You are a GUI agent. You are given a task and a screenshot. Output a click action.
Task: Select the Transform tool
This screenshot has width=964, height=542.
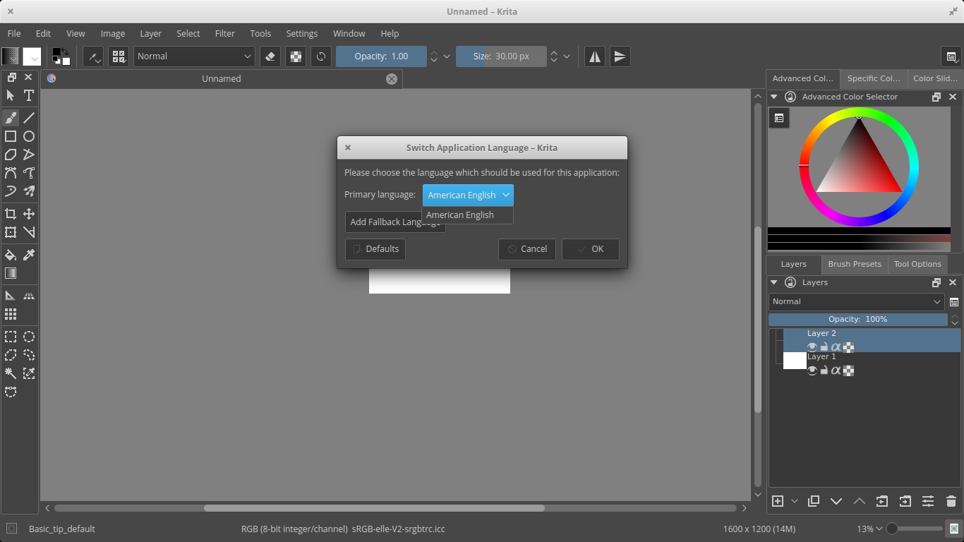tap(11, 232)
